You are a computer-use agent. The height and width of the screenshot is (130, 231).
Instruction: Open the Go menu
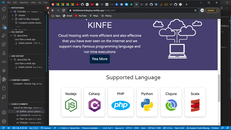pos(40,3)
